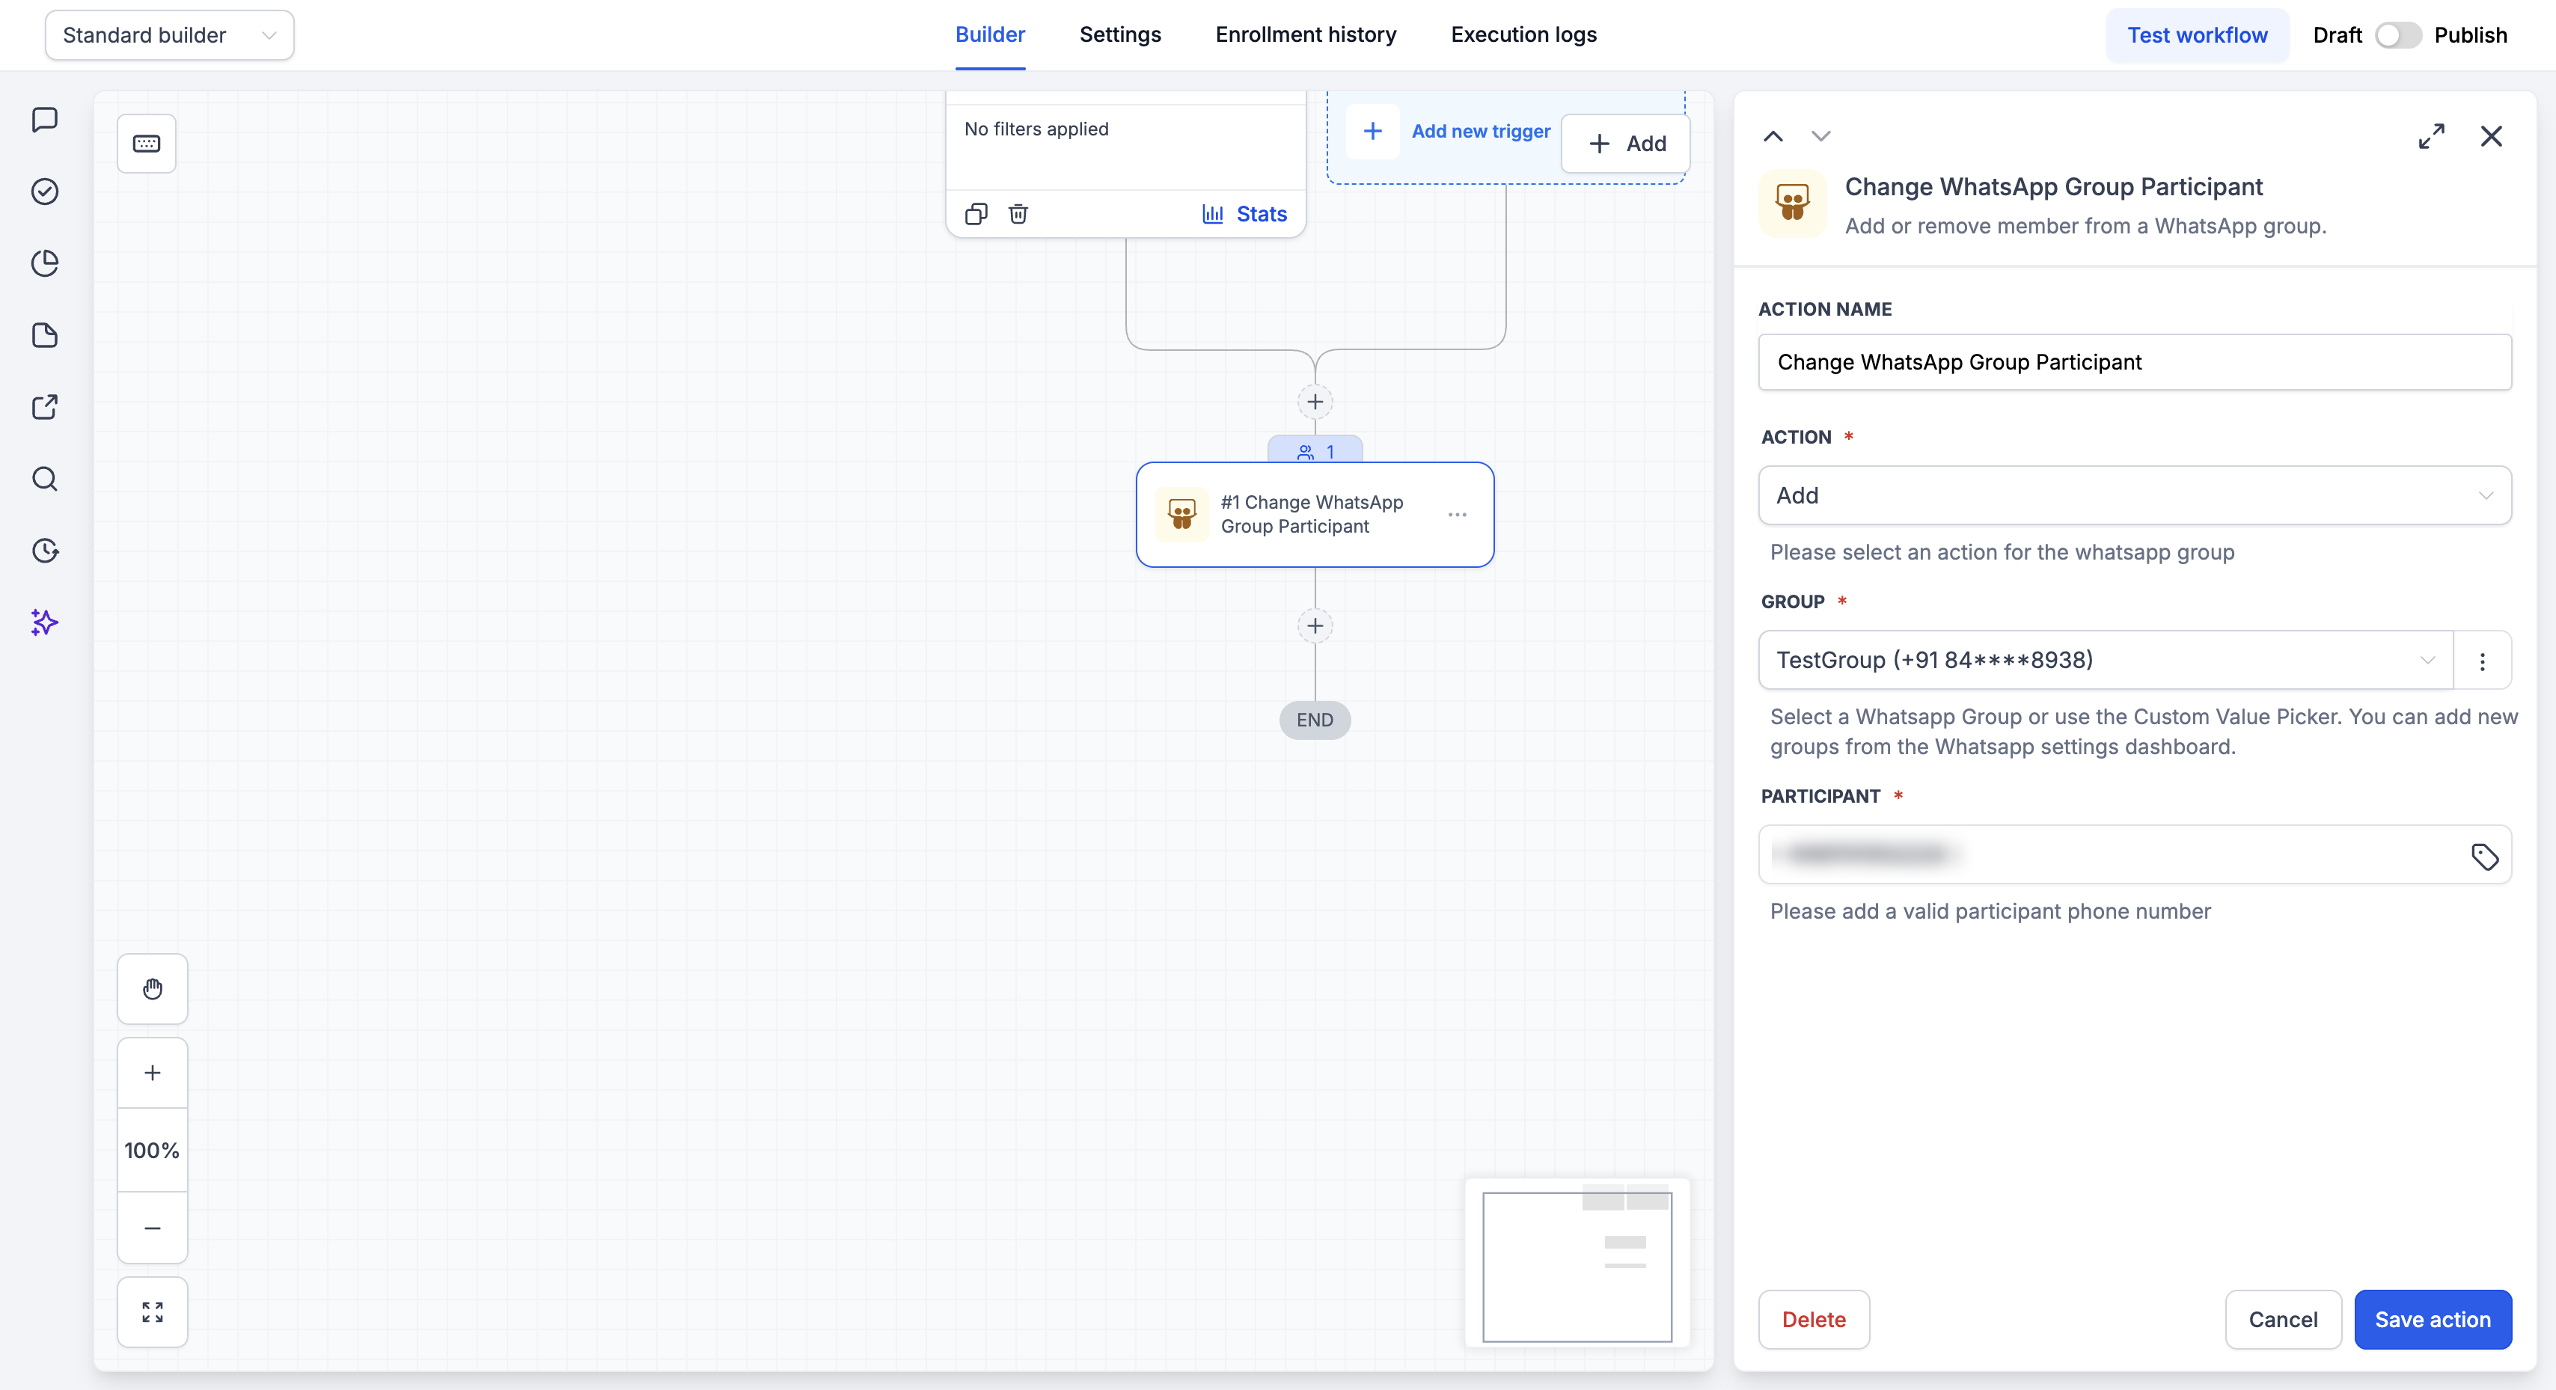Expand the action side panel
Viewport: 2556px width, 1390px height.
(2432, 136)
